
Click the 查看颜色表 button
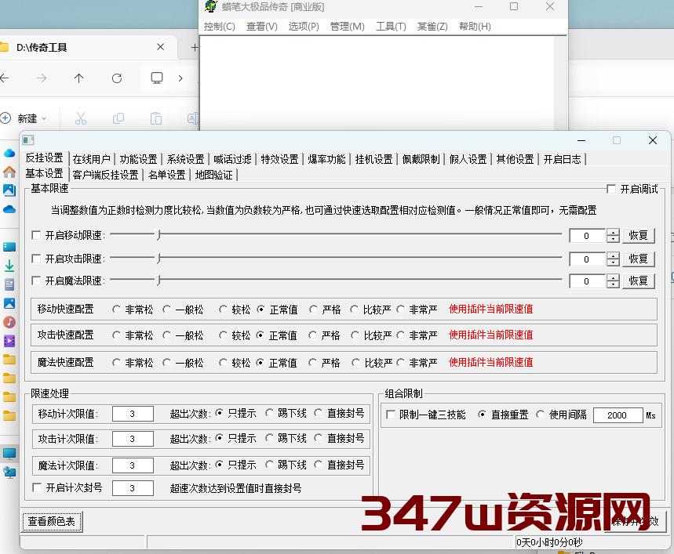point(51,520)
